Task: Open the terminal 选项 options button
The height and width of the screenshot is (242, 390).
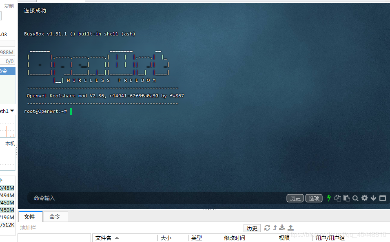Action: [314, 198]
